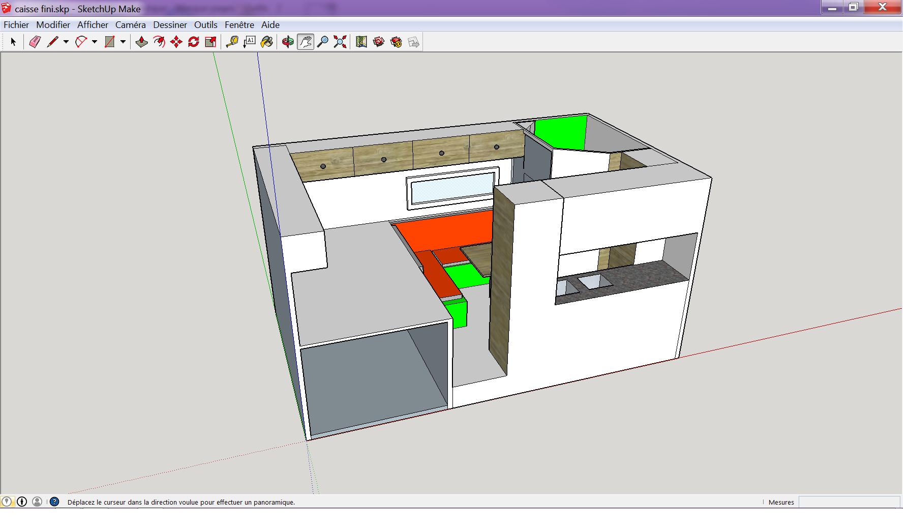Image resolution: width=909 pixels, height=527 pixels.
Task: Expand the pencil Line tool dropdown arrow
Action: coord(66,42)
